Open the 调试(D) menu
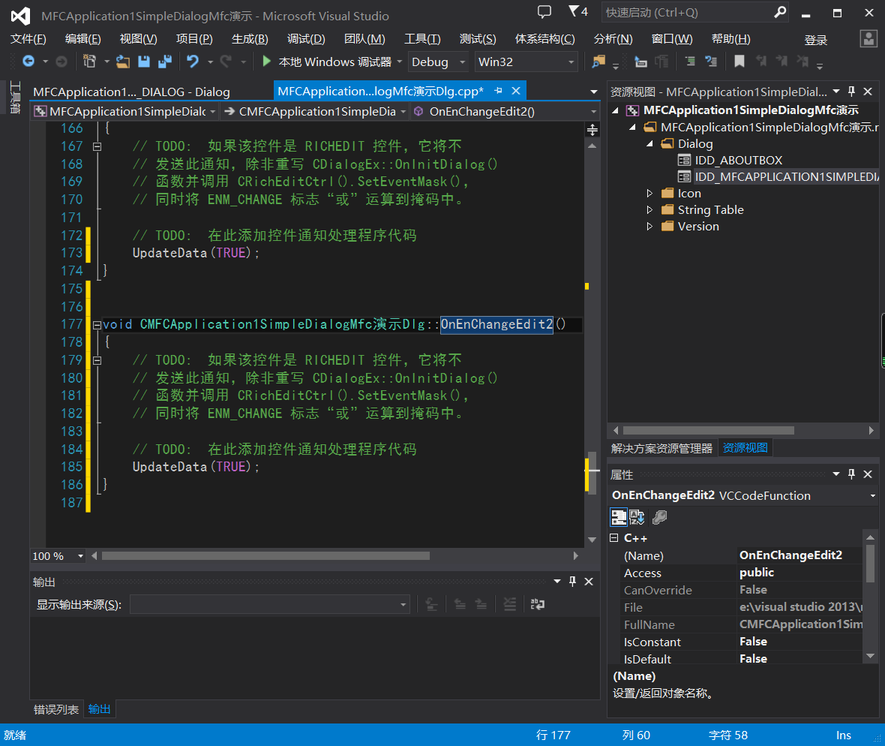 coord(306,39)
